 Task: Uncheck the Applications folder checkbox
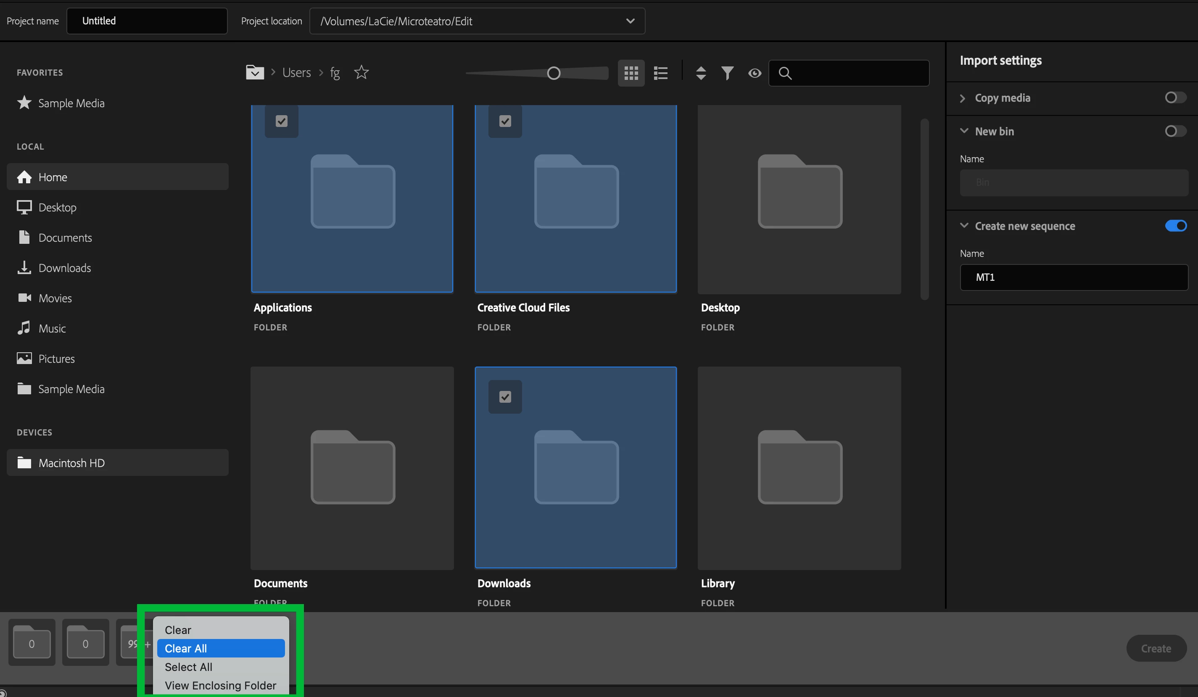pos(282,121)
